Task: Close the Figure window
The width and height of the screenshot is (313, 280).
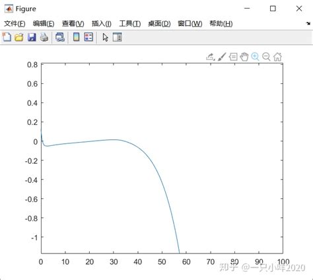Action: tap(299, 9)
